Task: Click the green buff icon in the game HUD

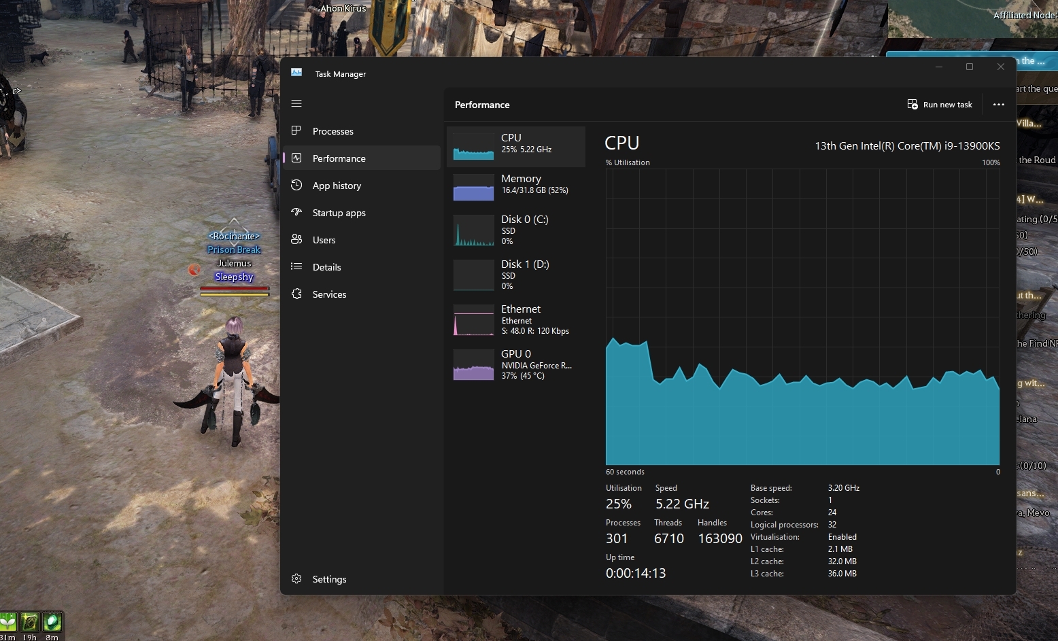Action: tap(53, 621)
